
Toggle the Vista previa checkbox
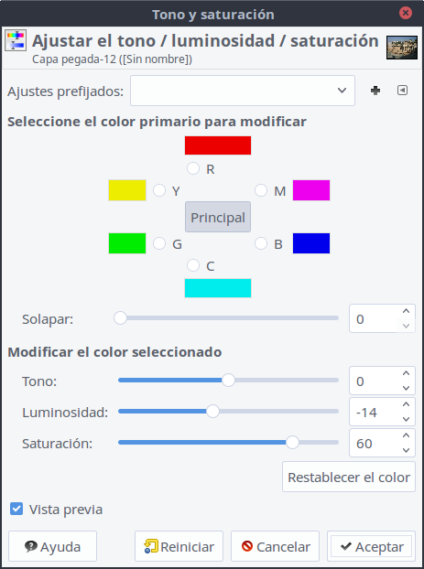[x=16, y=509]
